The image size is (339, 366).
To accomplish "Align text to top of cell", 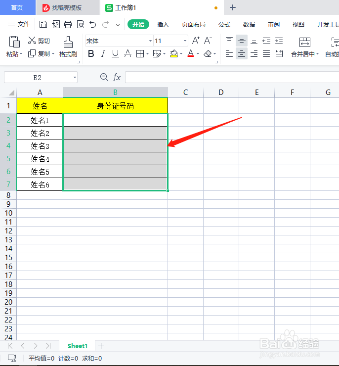I will pos(229,41).
